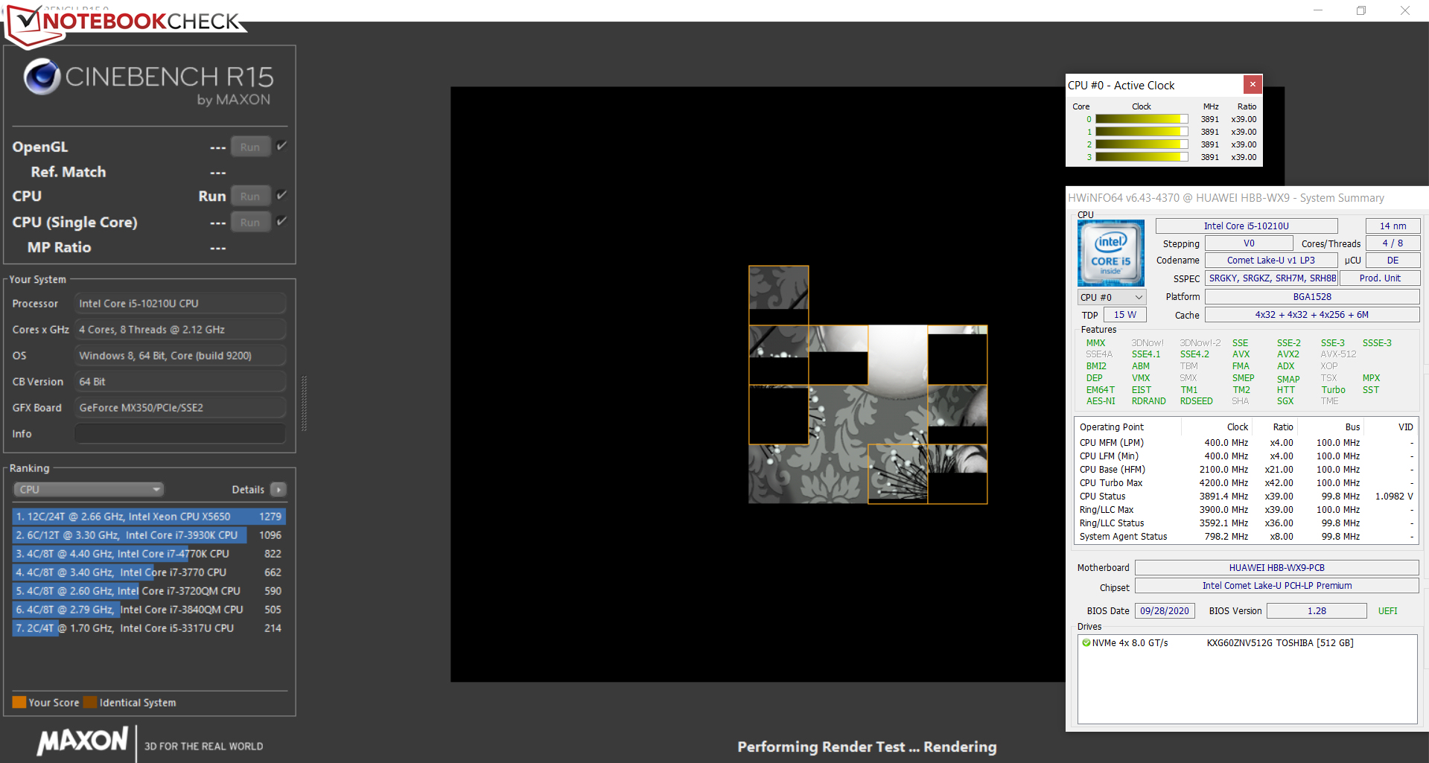Click the BGA1528 platform value
1429x763 pixels.
1312,296
